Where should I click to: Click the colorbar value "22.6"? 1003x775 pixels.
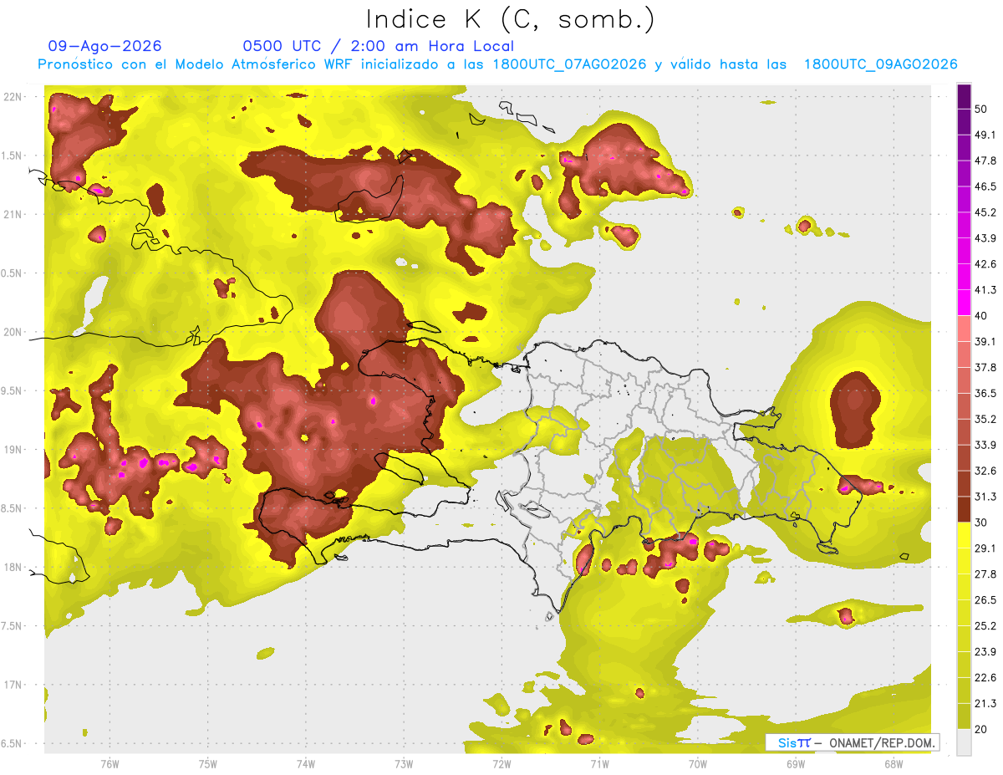pos(986,678)
